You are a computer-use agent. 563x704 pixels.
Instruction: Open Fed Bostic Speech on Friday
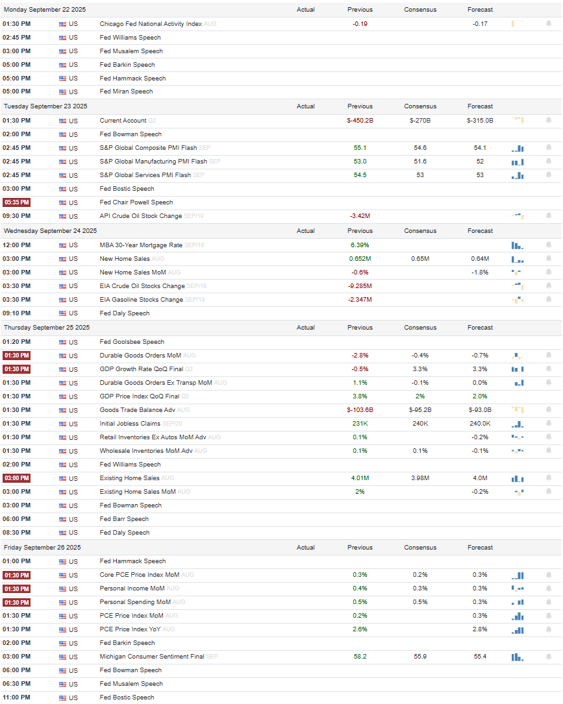coord(127,698)
